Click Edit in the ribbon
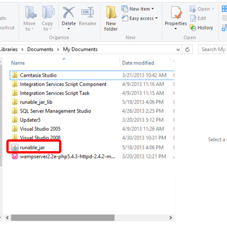Image resolution: width=227 pixels, height=227 pixels. (198, 18)
